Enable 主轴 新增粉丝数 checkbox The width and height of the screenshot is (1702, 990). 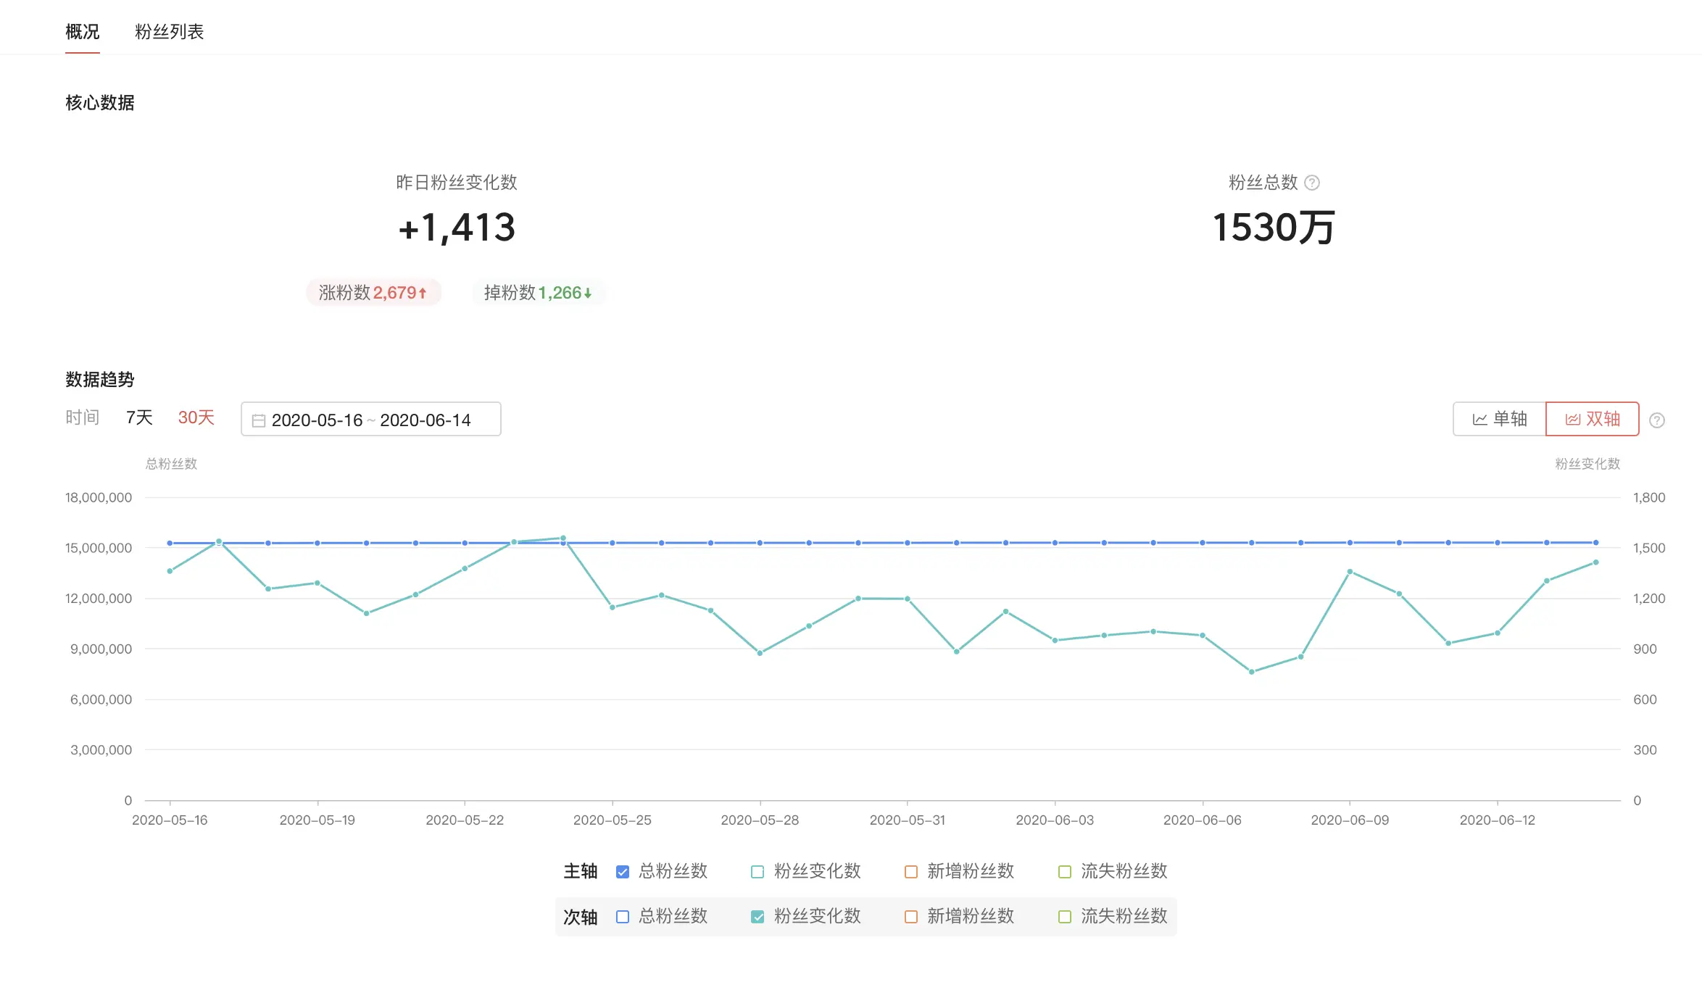911,872
